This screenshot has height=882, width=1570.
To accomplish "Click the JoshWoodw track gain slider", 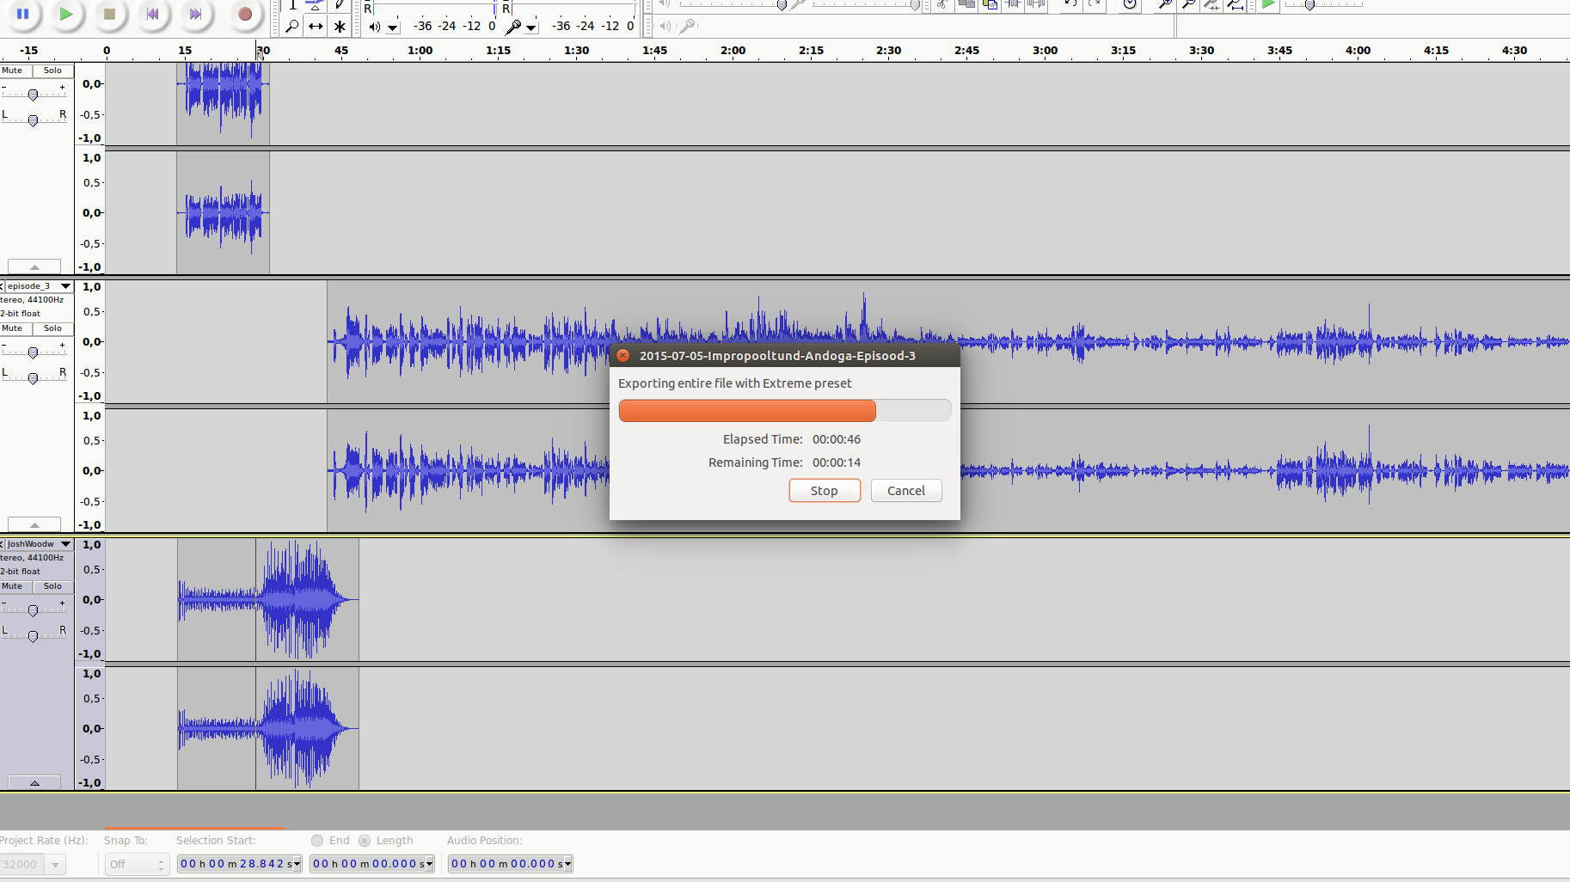I will (x=33, y=610).
